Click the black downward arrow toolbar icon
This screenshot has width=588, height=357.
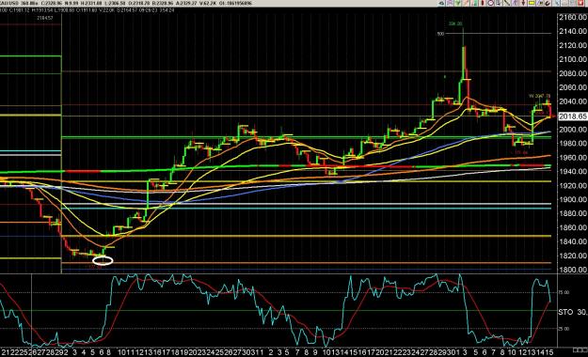pos(523,3)
